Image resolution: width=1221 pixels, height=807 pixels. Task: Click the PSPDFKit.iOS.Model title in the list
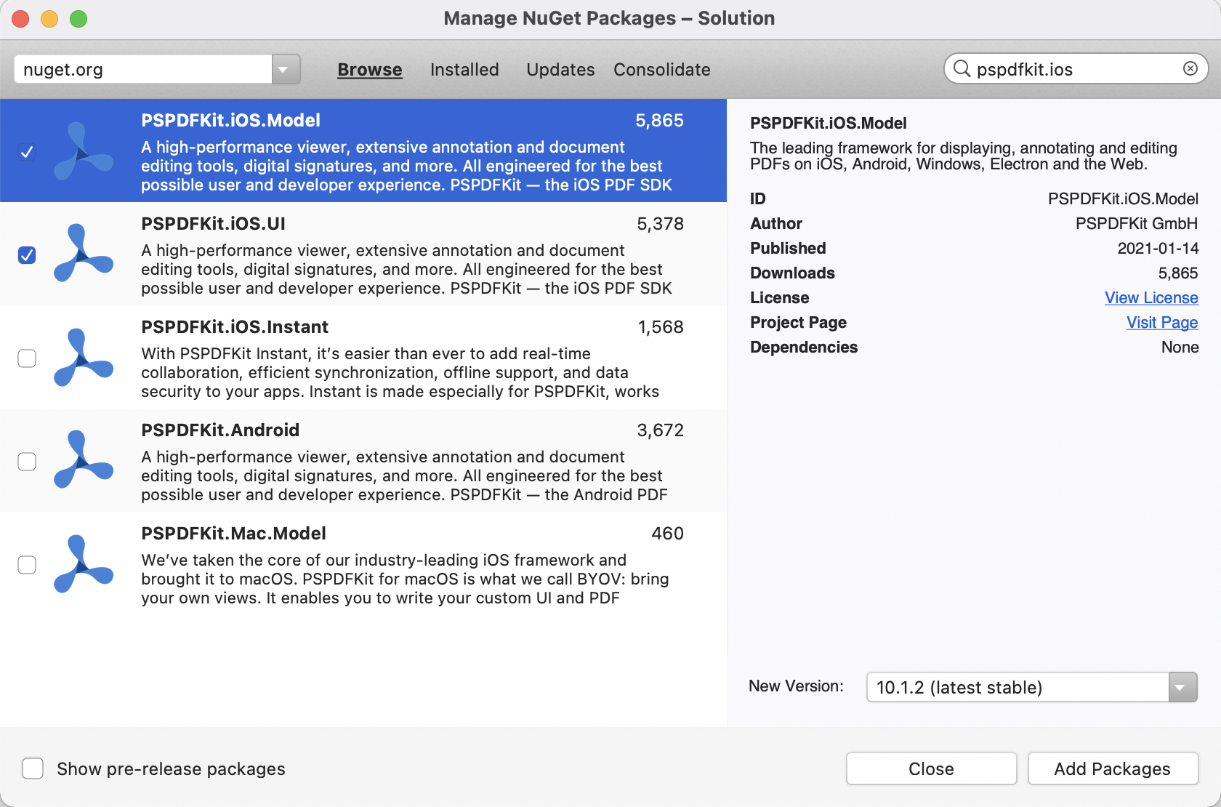click(230, 121)
